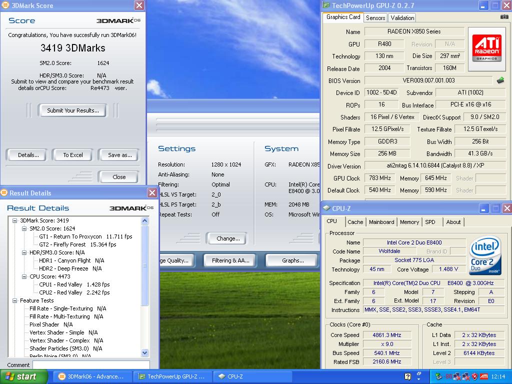This screenshot has height=384, width=512.
Task: Click the save BIOS chip icon in GPU-Z
Action: [x=500, y=80]
